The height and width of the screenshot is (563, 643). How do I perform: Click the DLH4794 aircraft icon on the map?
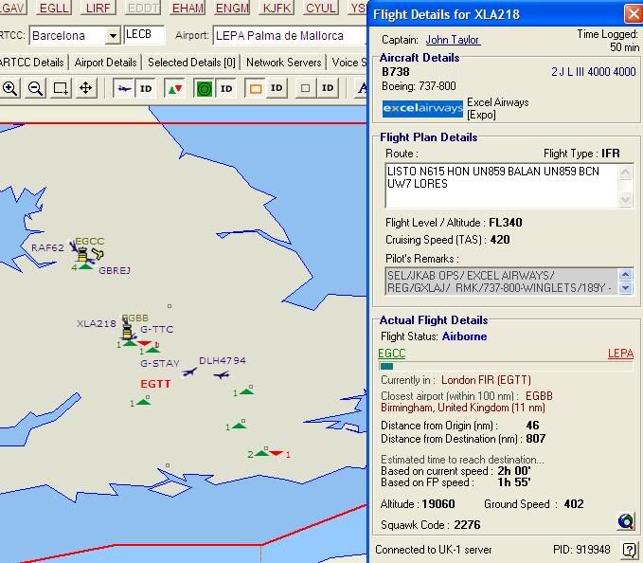222,373
